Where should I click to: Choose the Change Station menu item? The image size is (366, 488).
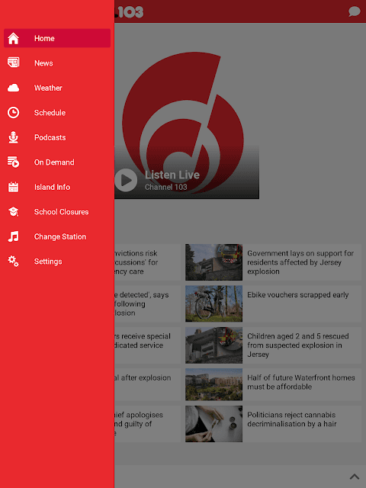click(x=57, y=236)
